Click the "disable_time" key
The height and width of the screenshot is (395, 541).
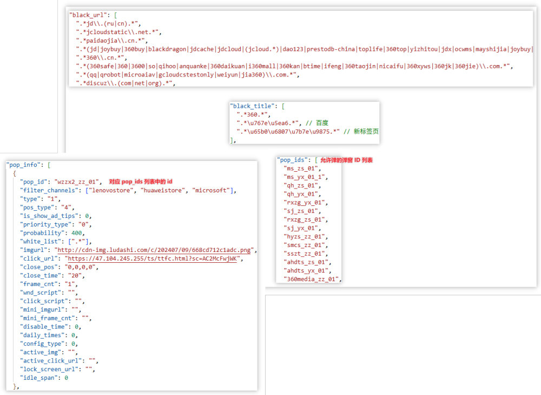pos(44,327)
